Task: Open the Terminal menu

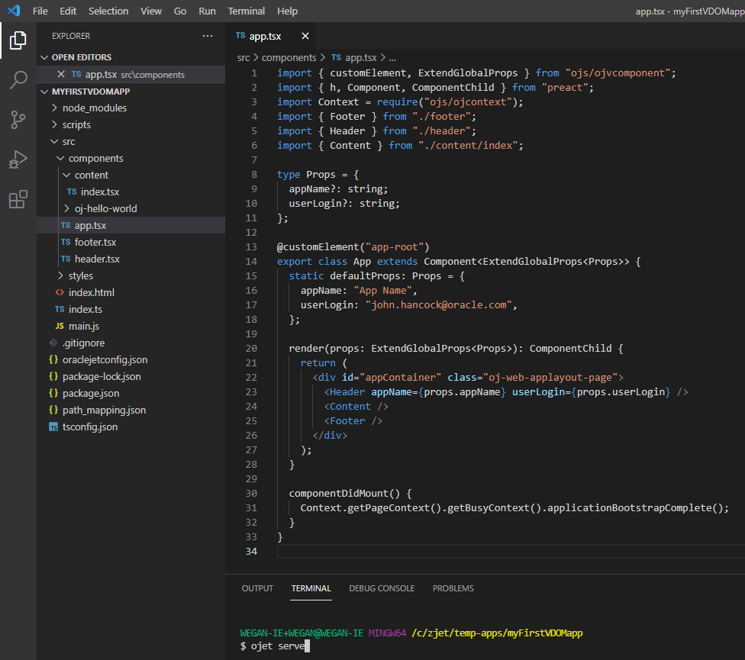Action: (x=247, y=11)
